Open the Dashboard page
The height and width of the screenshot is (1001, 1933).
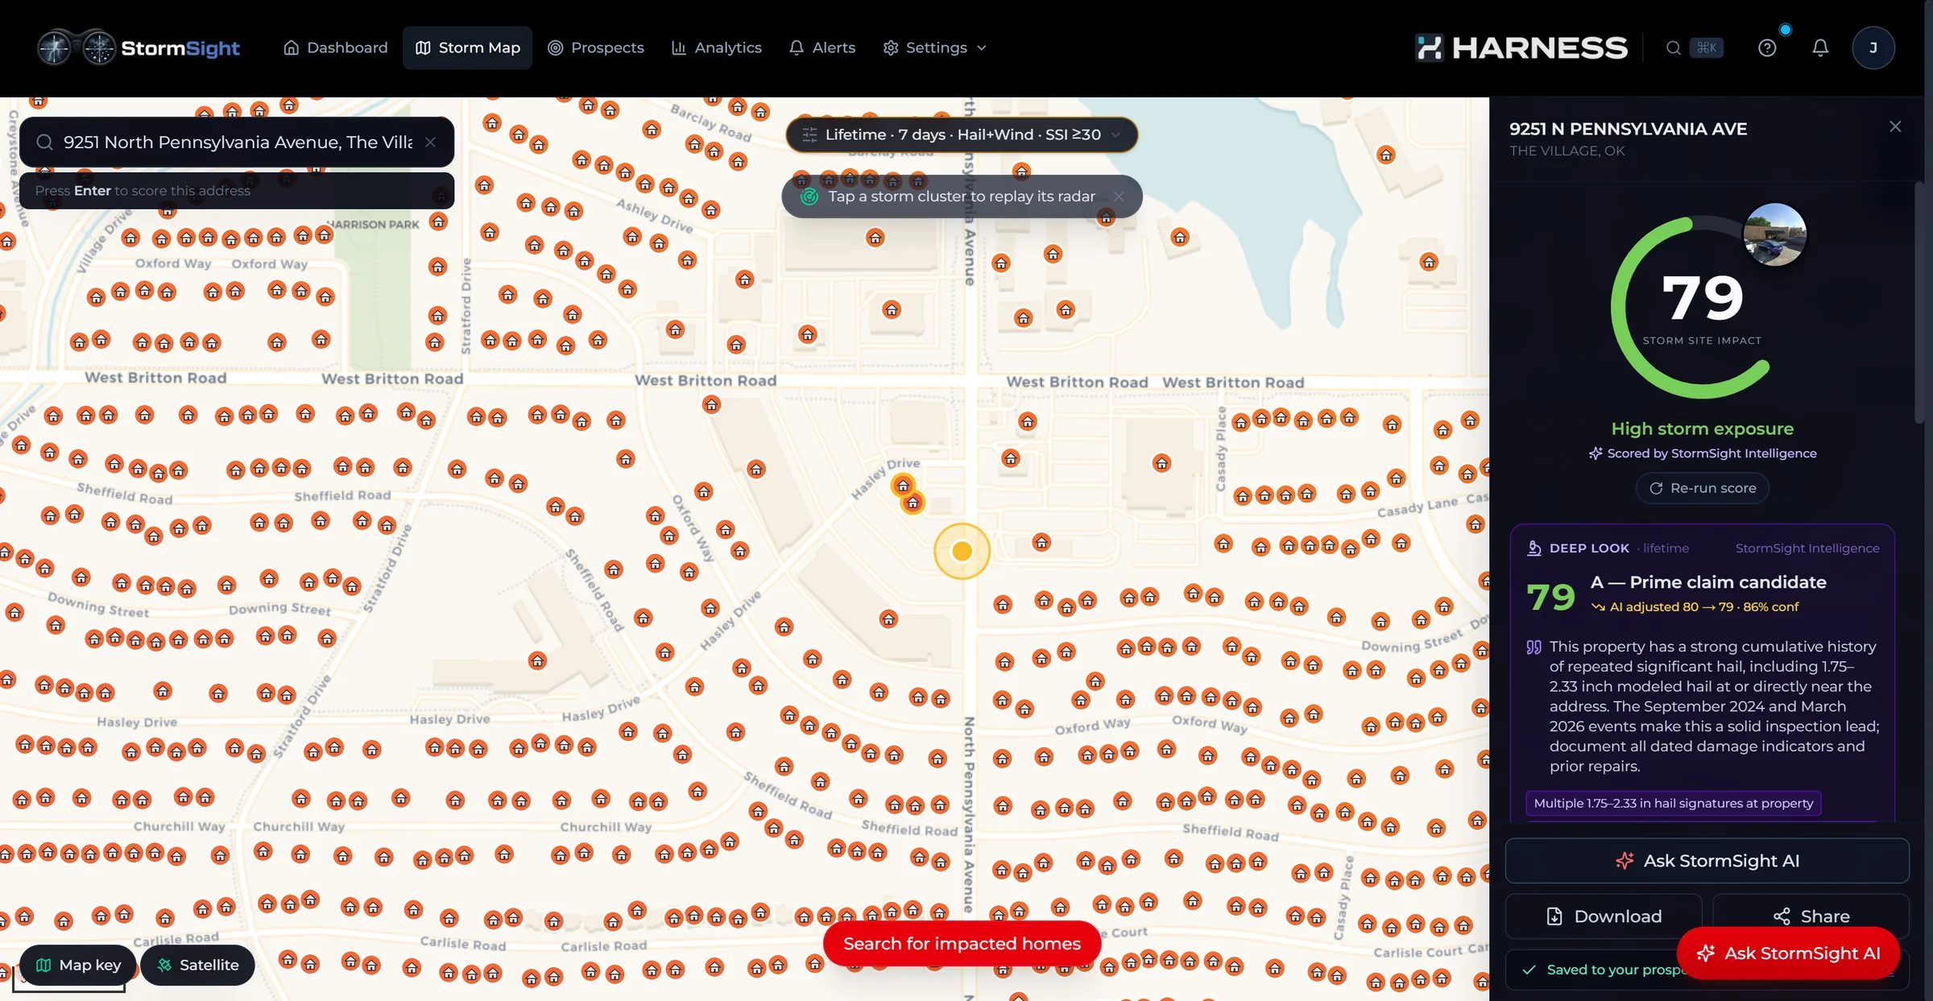pyautogui.click(x=336, y=48)
